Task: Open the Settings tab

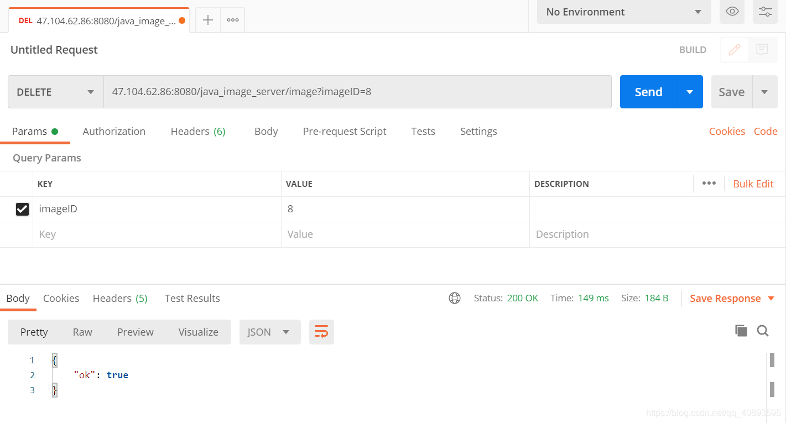Action: tap(478, 131)
